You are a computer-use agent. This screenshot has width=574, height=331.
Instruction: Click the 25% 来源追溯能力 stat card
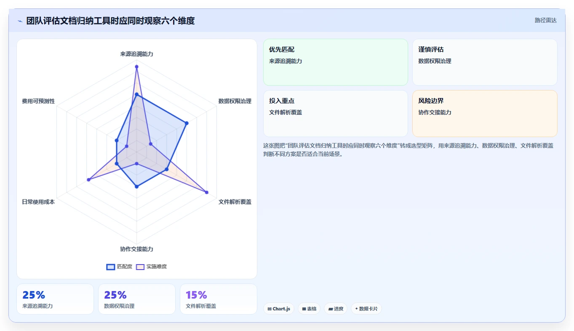(55, 299)
